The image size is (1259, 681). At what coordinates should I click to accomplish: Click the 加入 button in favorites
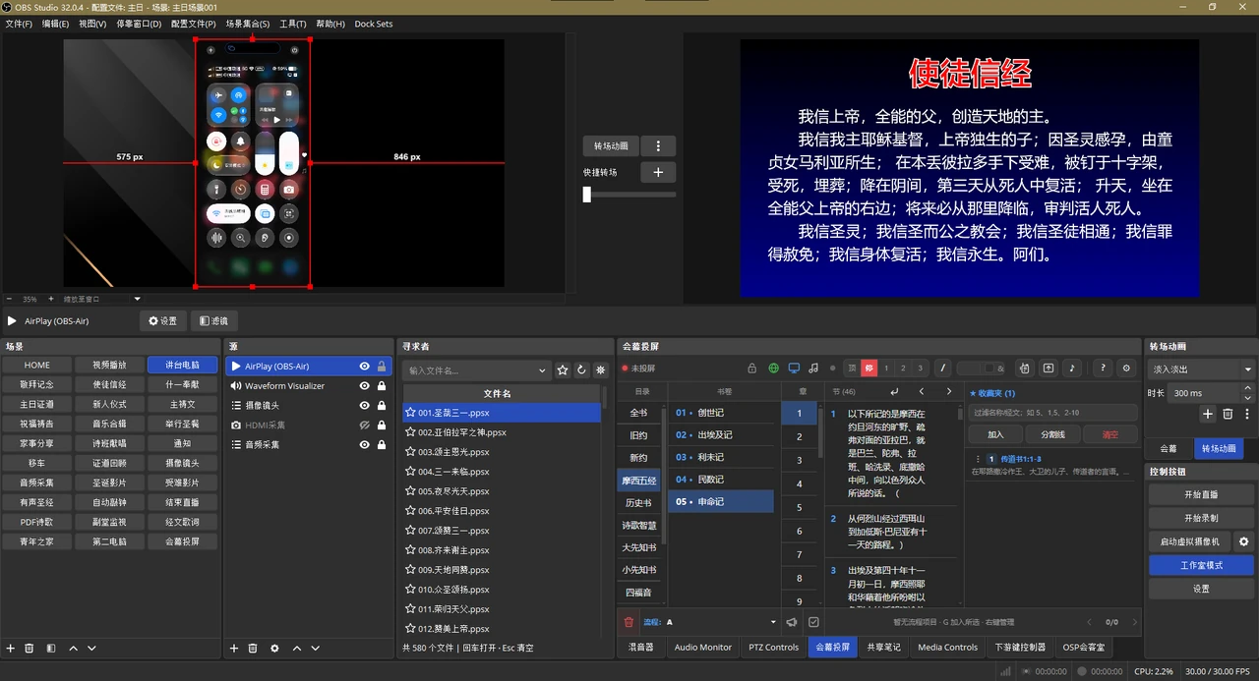coord(996,433)
